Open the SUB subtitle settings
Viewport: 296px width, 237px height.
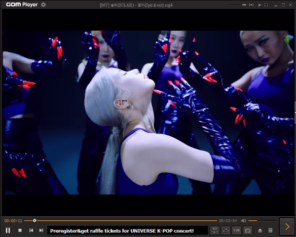pyautogui.click(x=236, y=230)
